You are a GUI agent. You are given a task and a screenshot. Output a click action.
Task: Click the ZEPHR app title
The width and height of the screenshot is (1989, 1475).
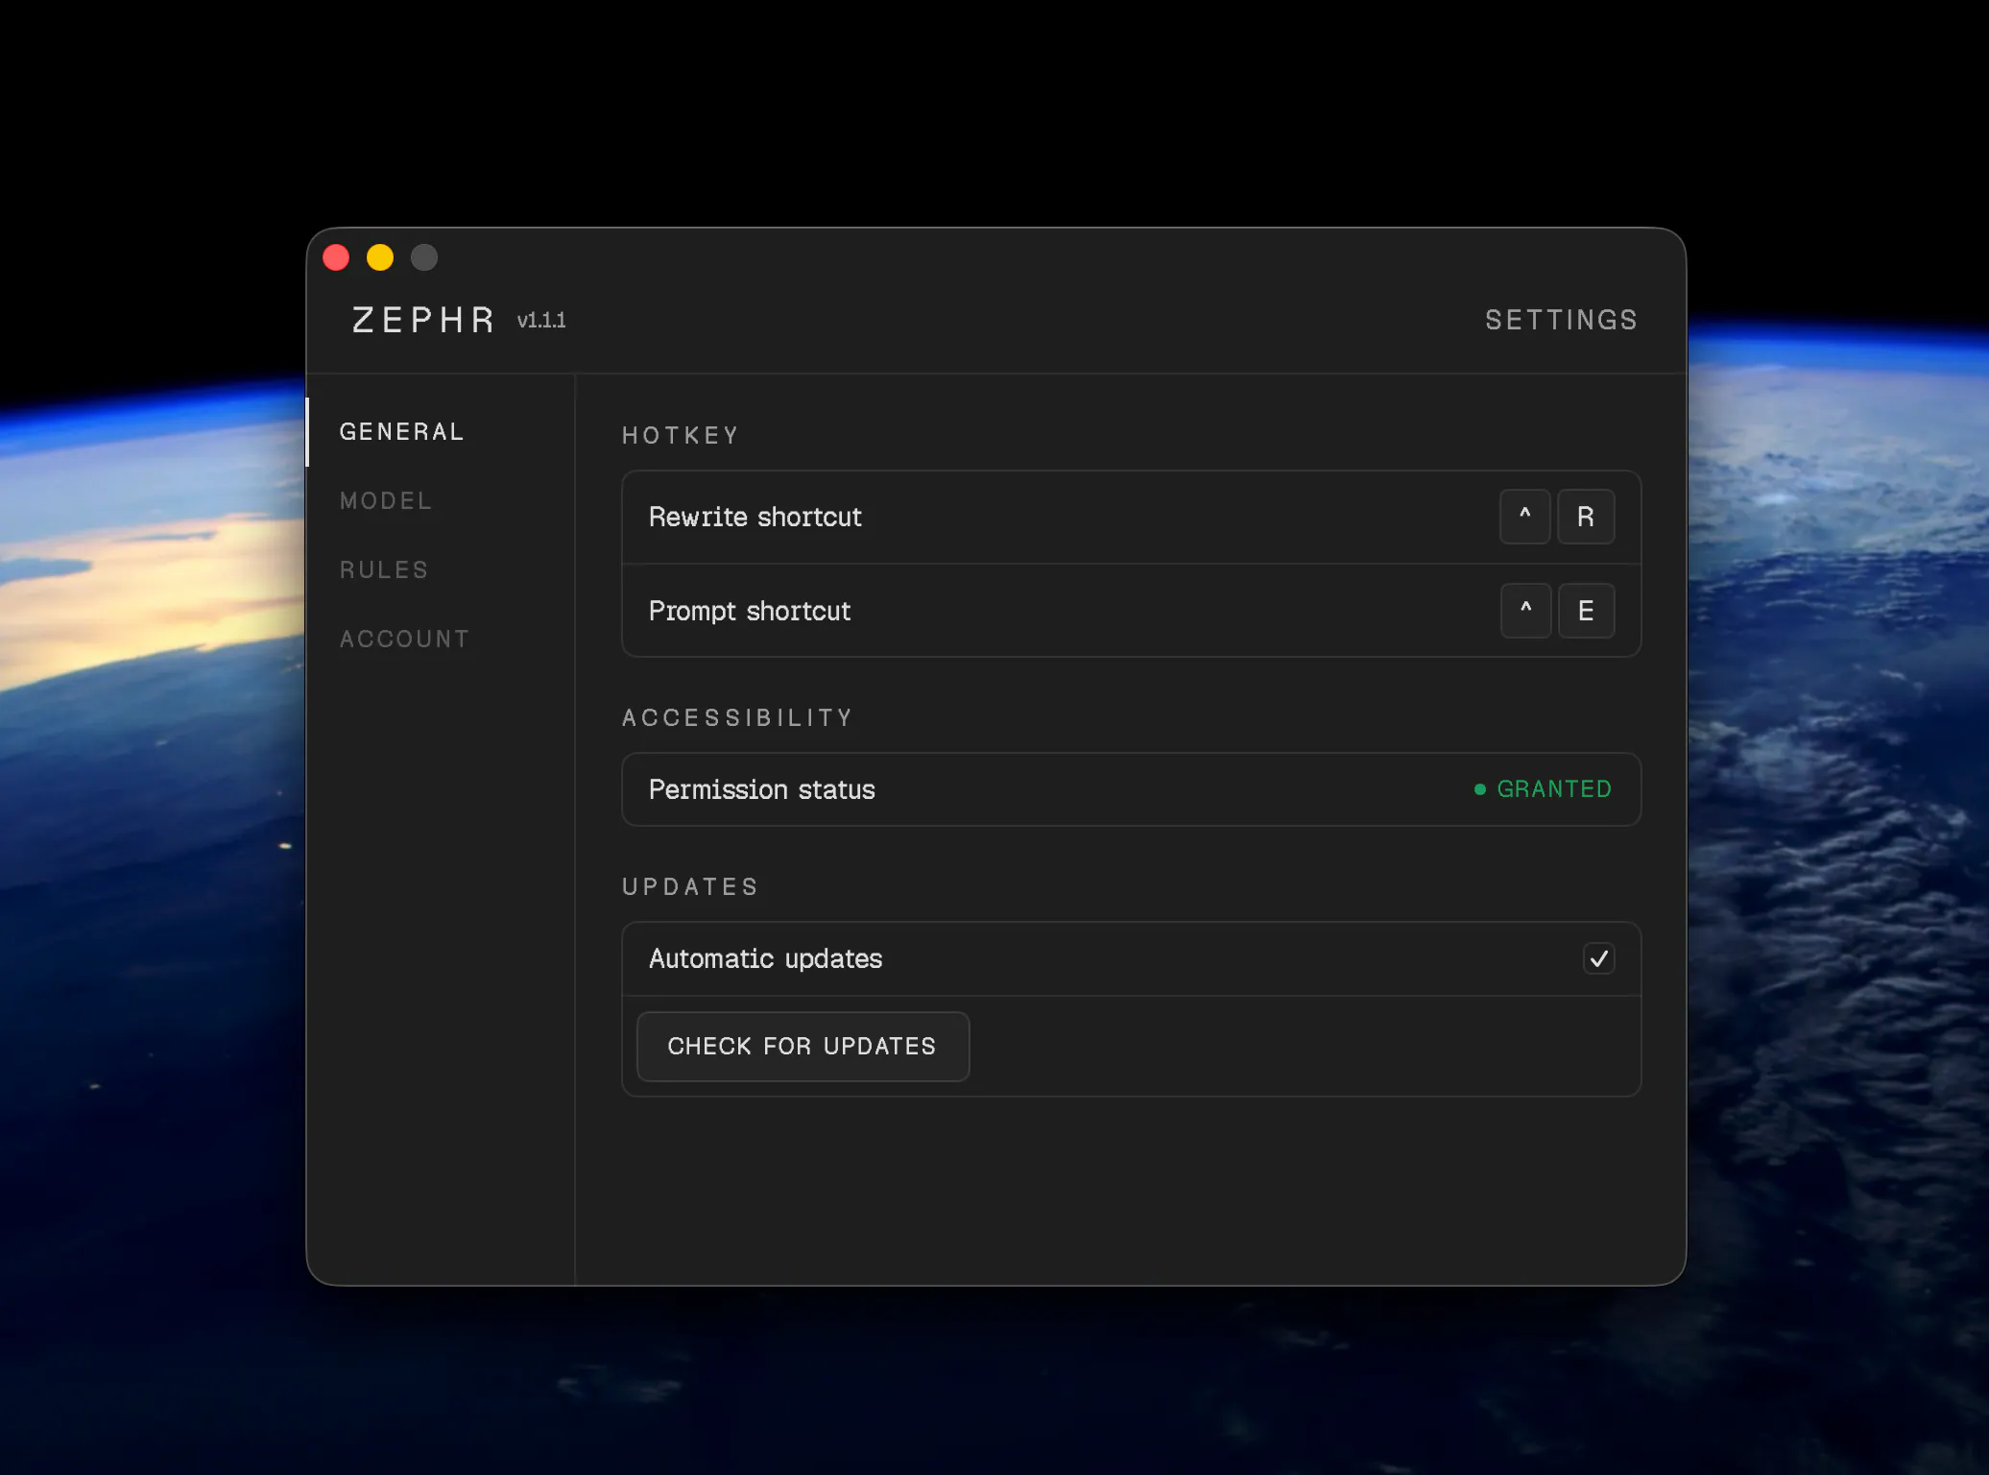pyautogui.click(x=423, y=320)
